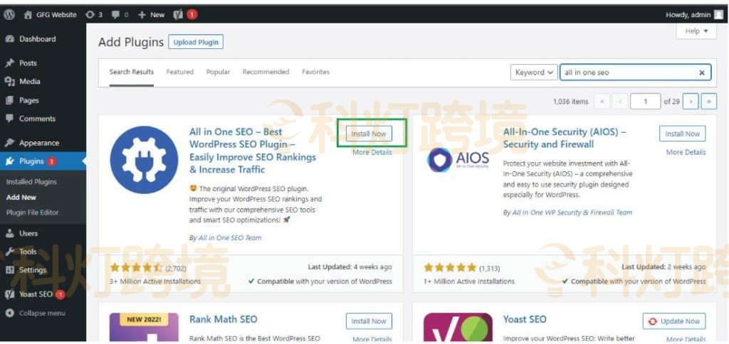Click the '1,036 items' count text
The image size is (729, 344).
(x=570, y=101)
